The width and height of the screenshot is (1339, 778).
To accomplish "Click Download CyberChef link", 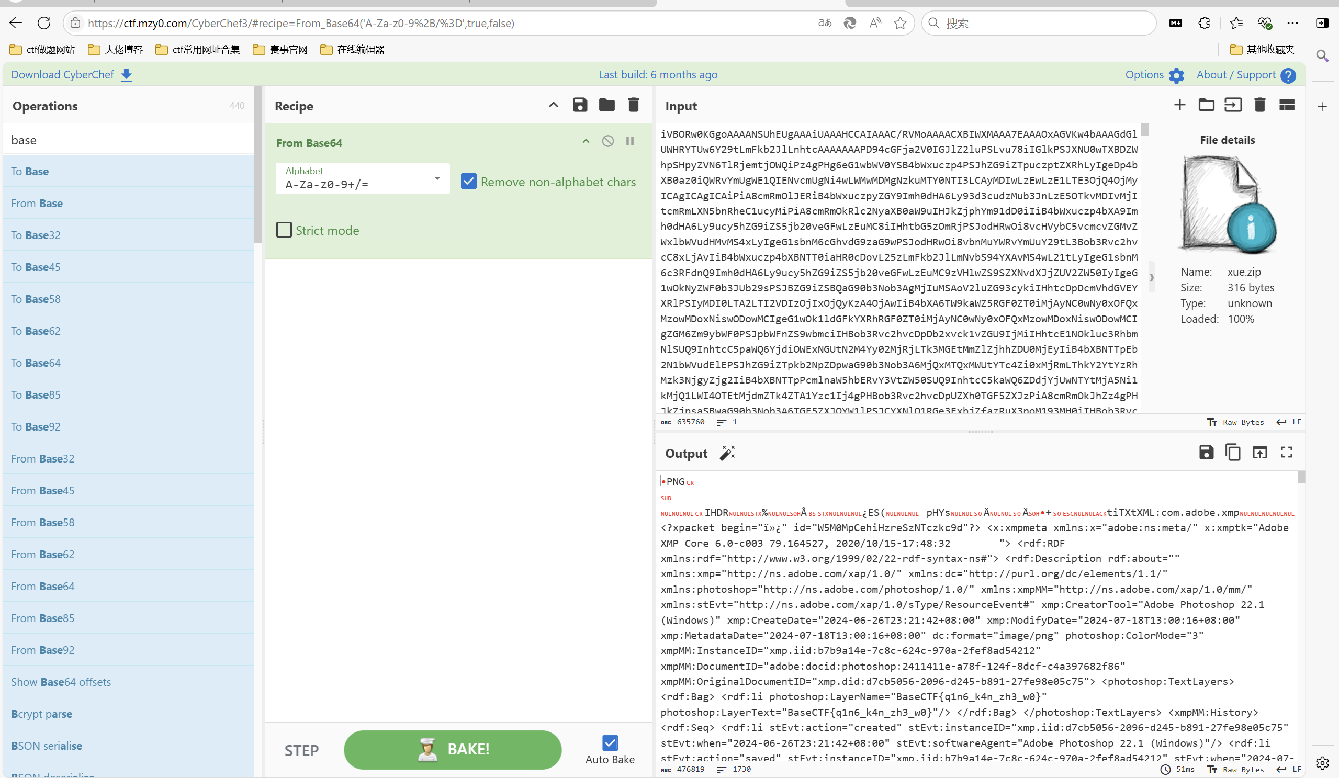I will point(71,75).
